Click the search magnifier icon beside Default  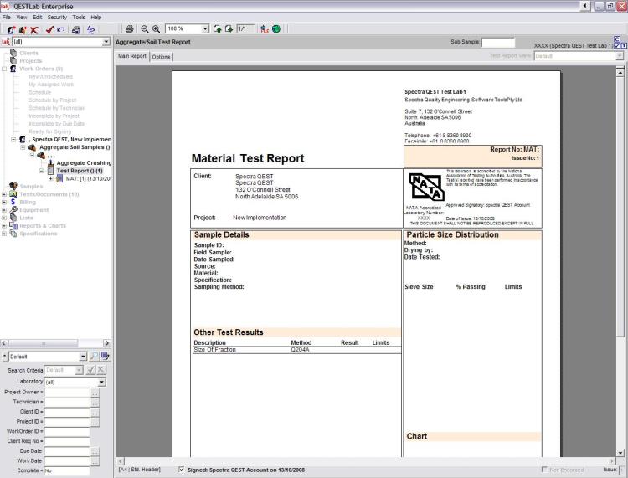click(x=94, y=357)
